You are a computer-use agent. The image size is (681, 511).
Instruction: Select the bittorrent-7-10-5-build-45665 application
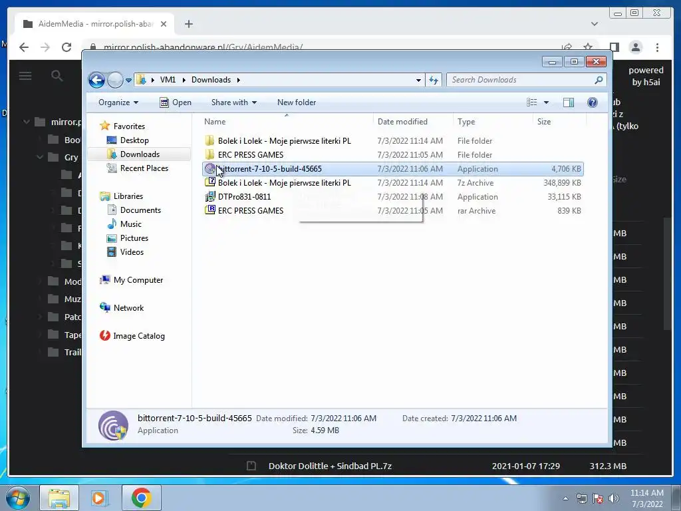pos(392,168)
